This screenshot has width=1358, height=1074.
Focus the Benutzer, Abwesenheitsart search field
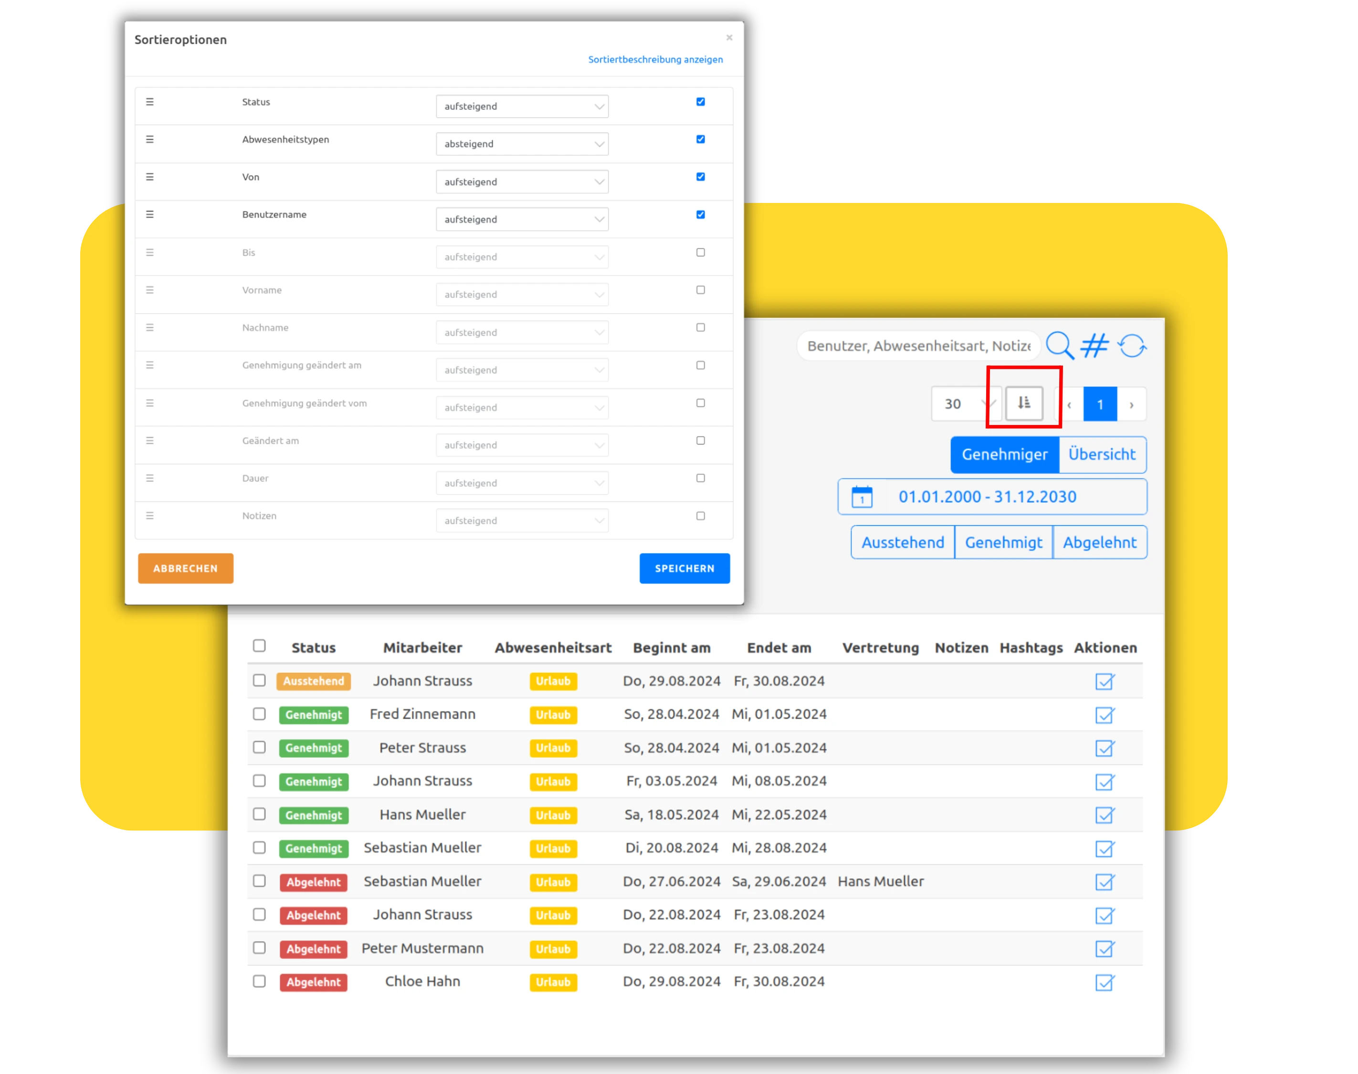[x=918, y=346]
